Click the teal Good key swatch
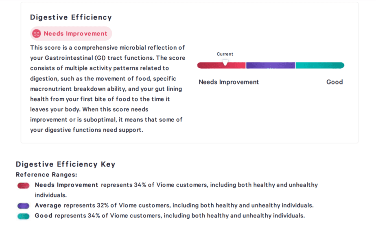The width and height of the screenshot is (376, 230). 23,216
